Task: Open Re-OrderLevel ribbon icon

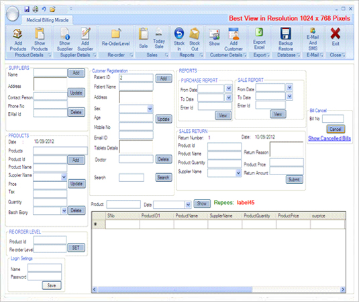Action: [115, 38]
